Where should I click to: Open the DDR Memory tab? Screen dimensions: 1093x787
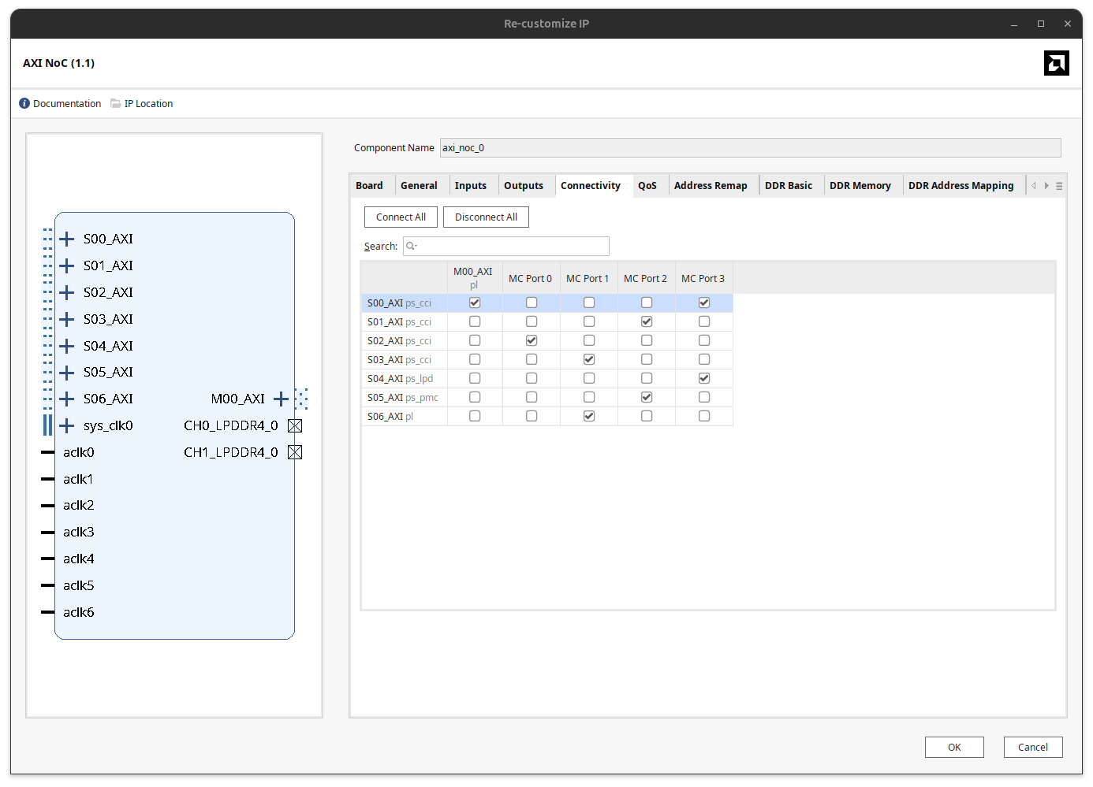[x=860, y=186]
